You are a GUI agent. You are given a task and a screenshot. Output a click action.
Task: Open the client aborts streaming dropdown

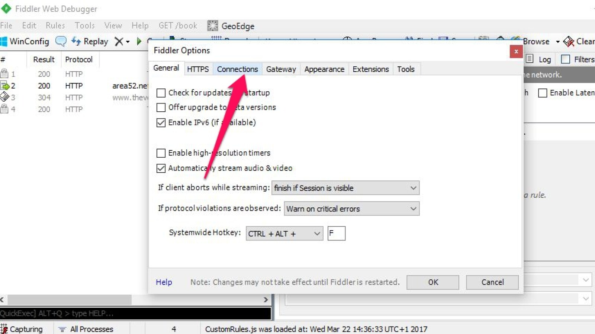345,188
